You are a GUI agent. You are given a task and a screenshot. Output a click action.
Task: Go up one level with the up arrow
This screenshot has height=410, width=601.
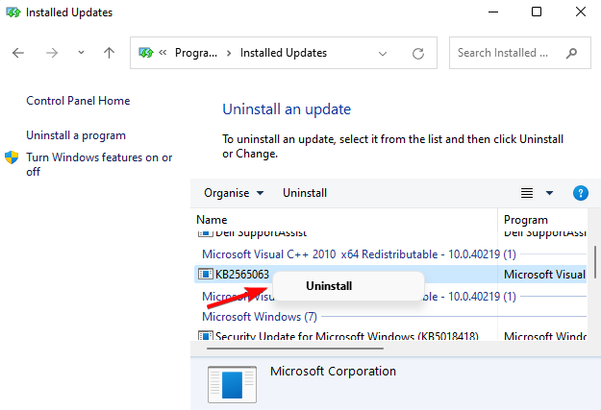[110, 53]
